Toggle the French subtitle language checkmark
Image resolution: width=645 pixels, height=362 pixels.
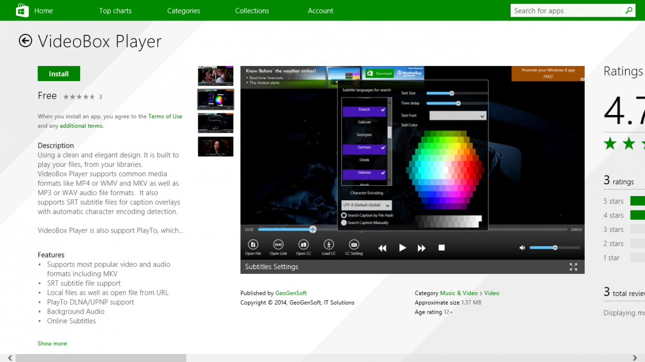point(383,110)
